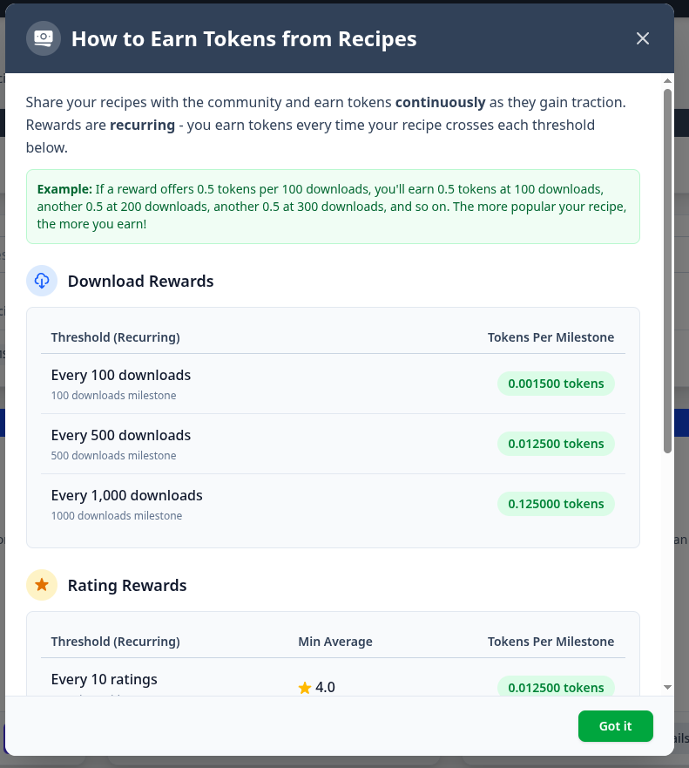Click scrollbar up arrow in the dialog

668,83
